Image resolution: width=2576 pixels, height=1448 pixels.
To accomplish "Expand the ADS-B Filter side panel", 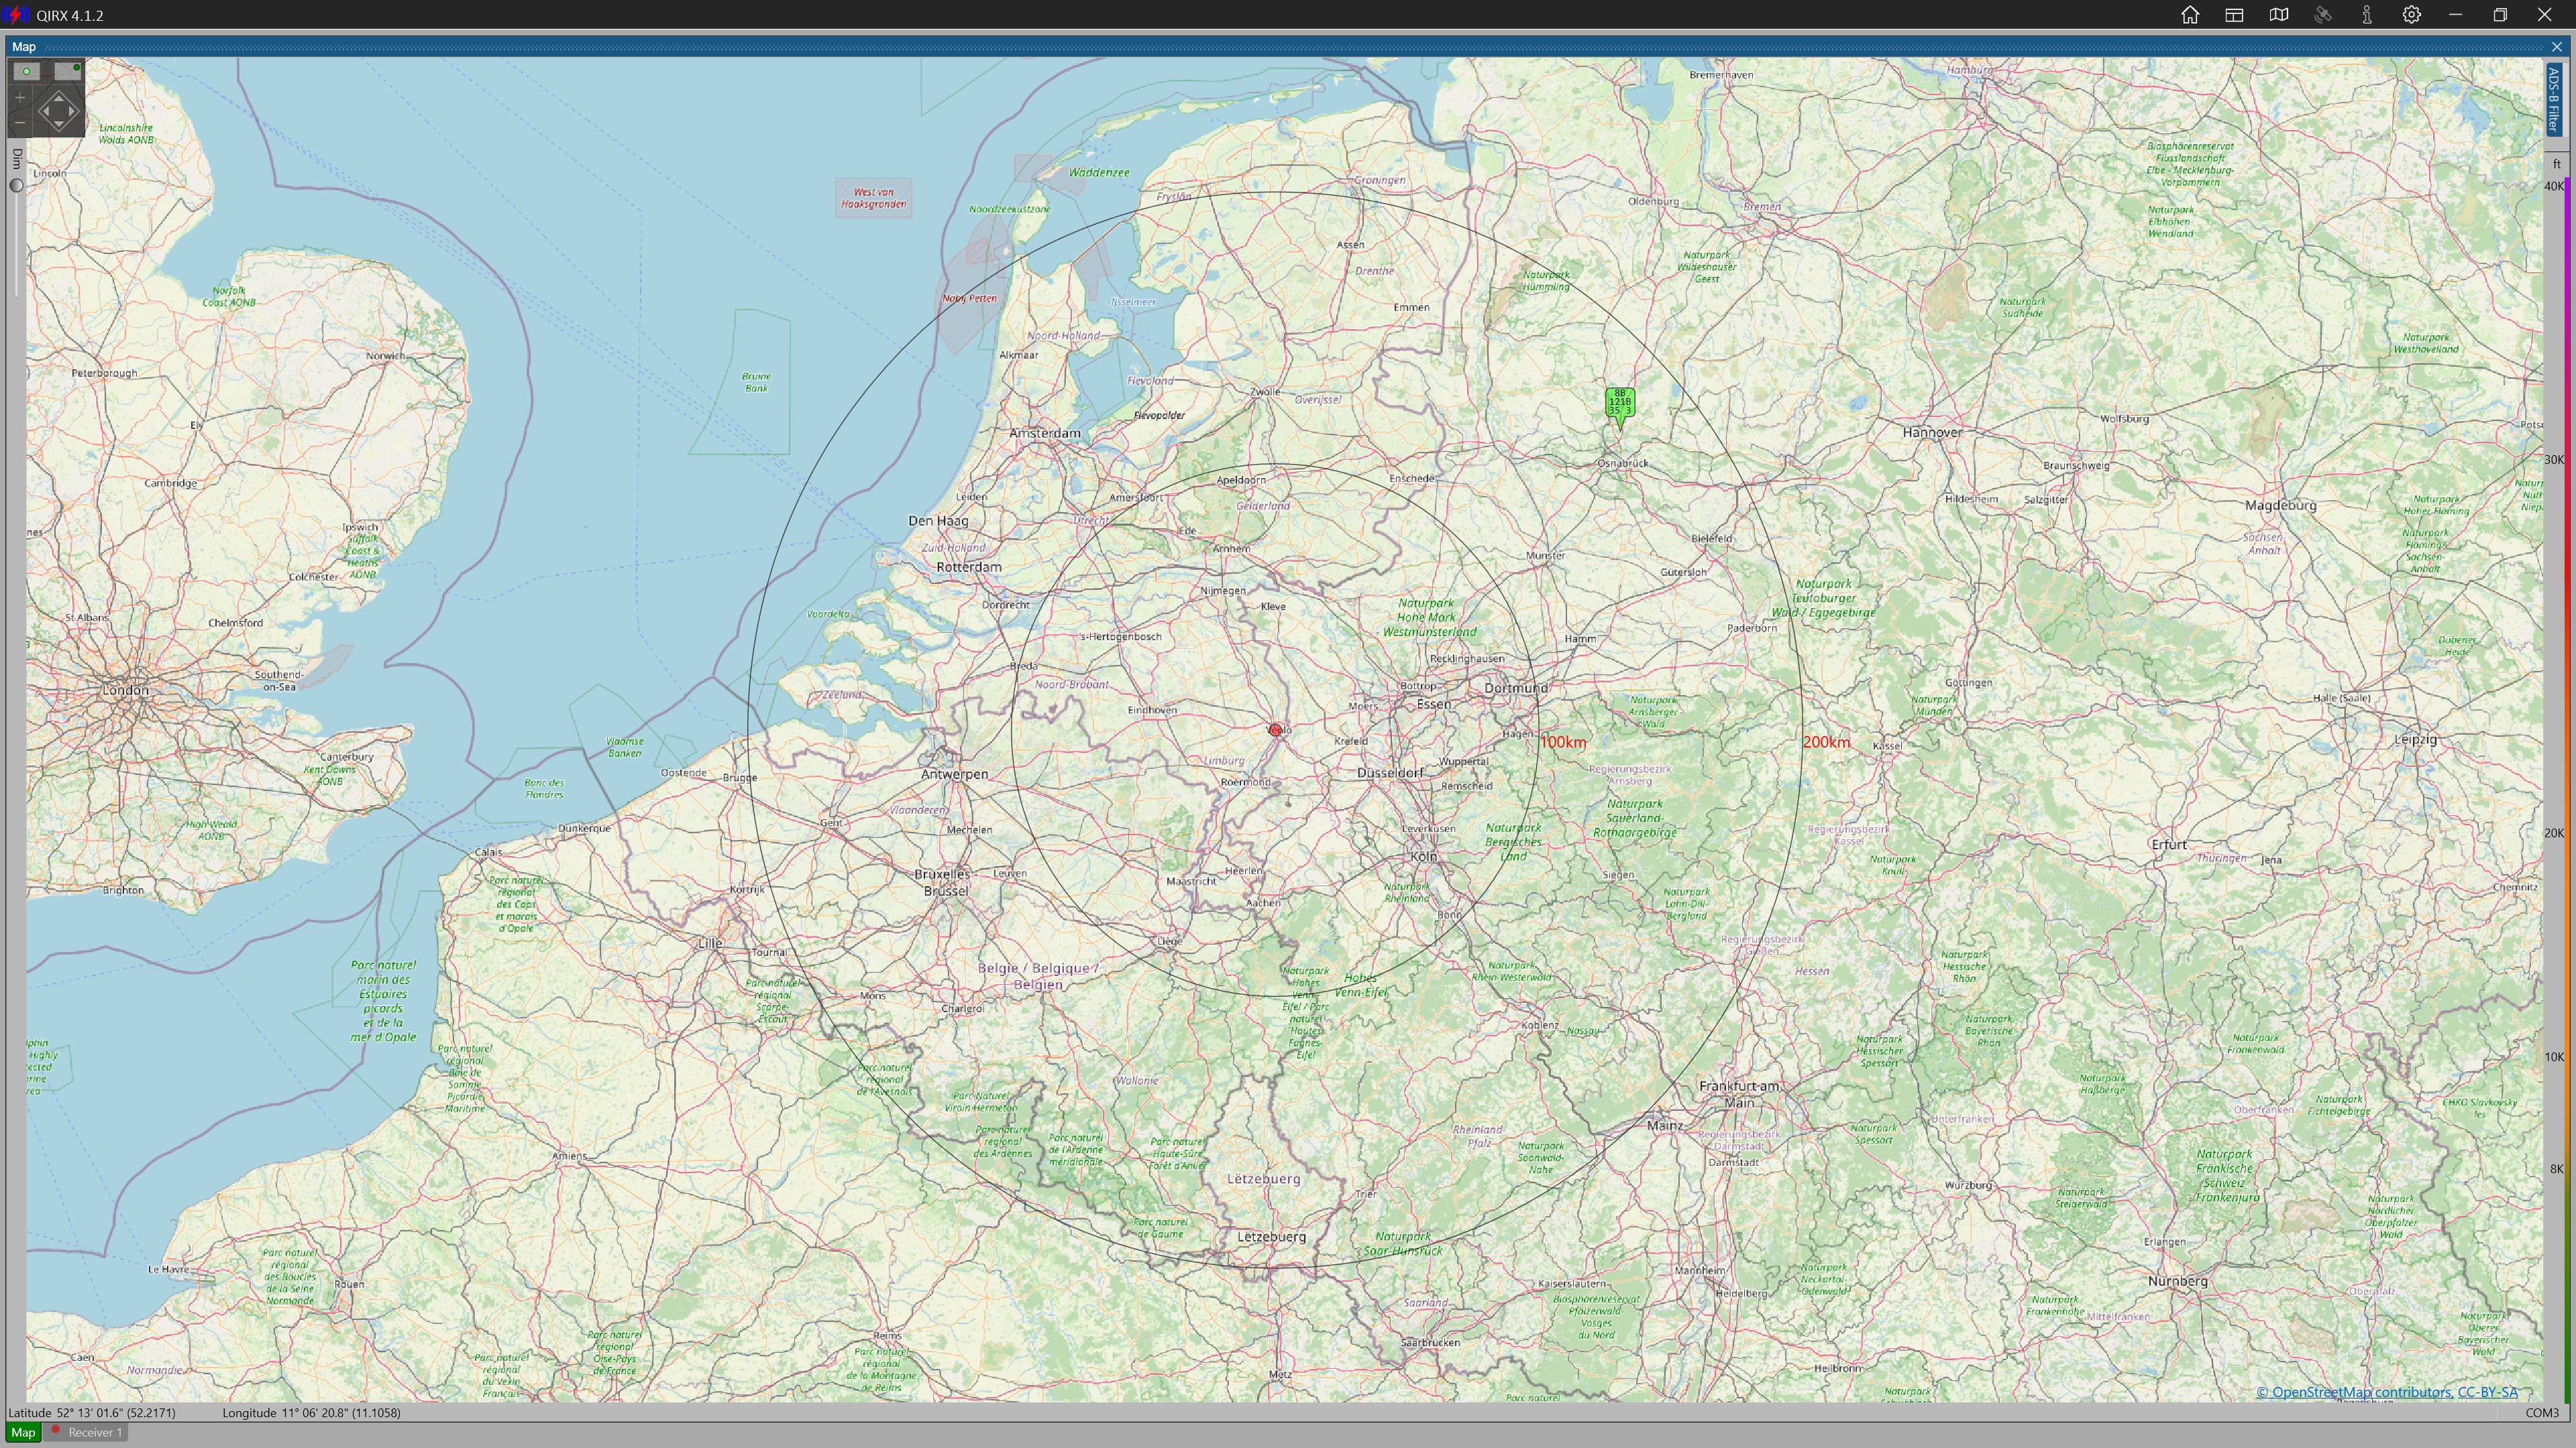I will click(2553, 99).
